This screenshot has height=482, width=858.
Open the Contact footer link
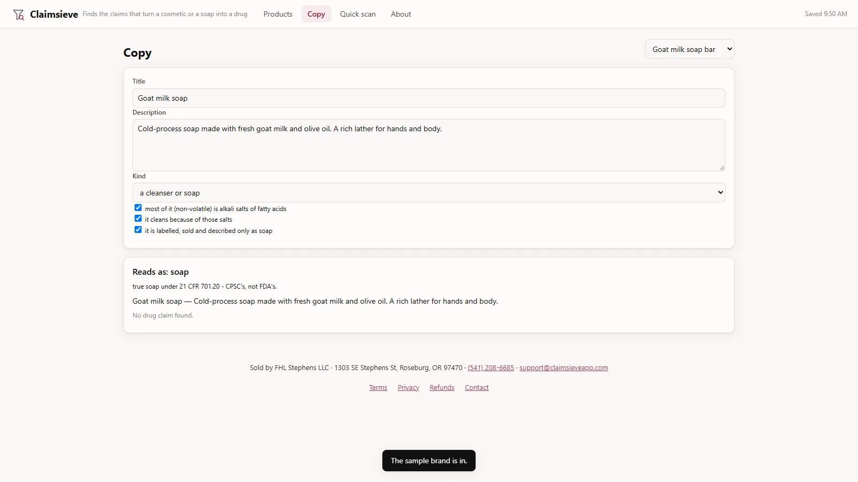(477, 388)
